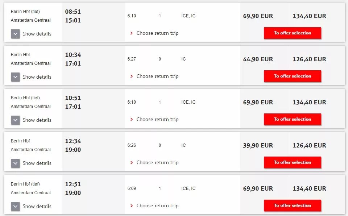The height and width of the screenshot is (216, 348).
Task: Expand details for the 10:34 Berlin departure
Action: click(15, 77)
